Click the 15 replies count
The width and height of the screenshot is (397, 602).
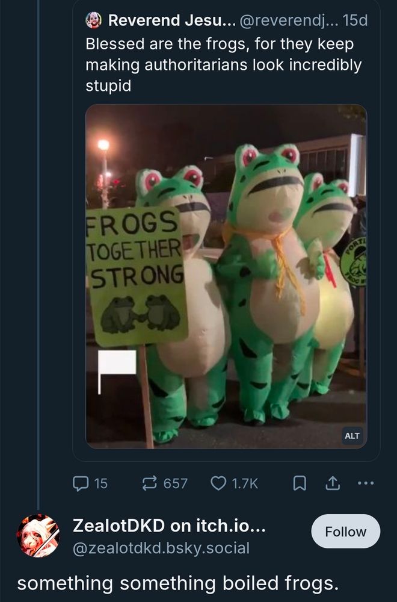pos(101,483)
